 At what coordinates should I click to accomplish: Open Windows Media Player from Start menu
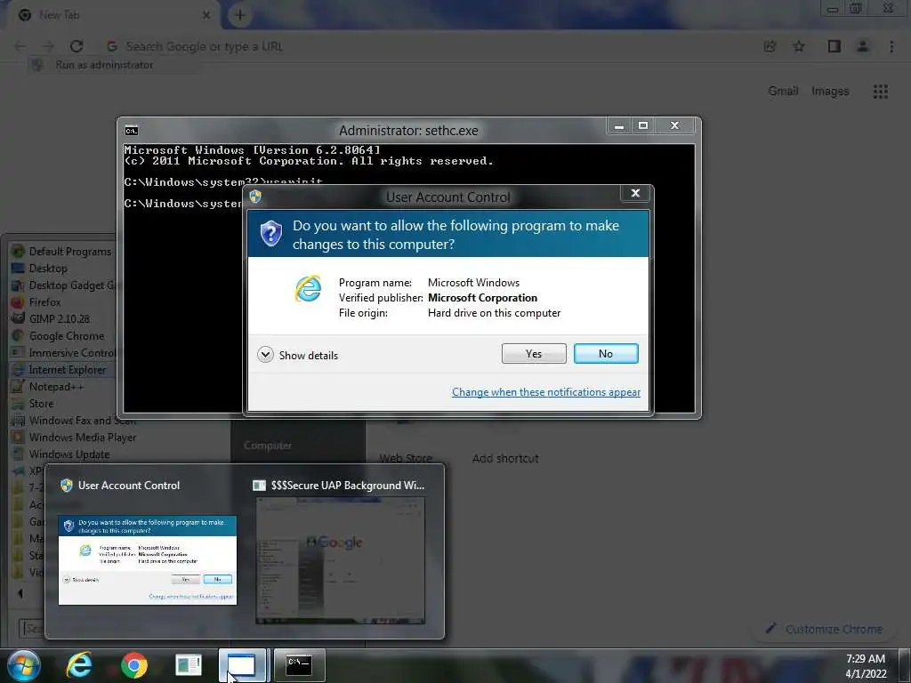point(75,438)
